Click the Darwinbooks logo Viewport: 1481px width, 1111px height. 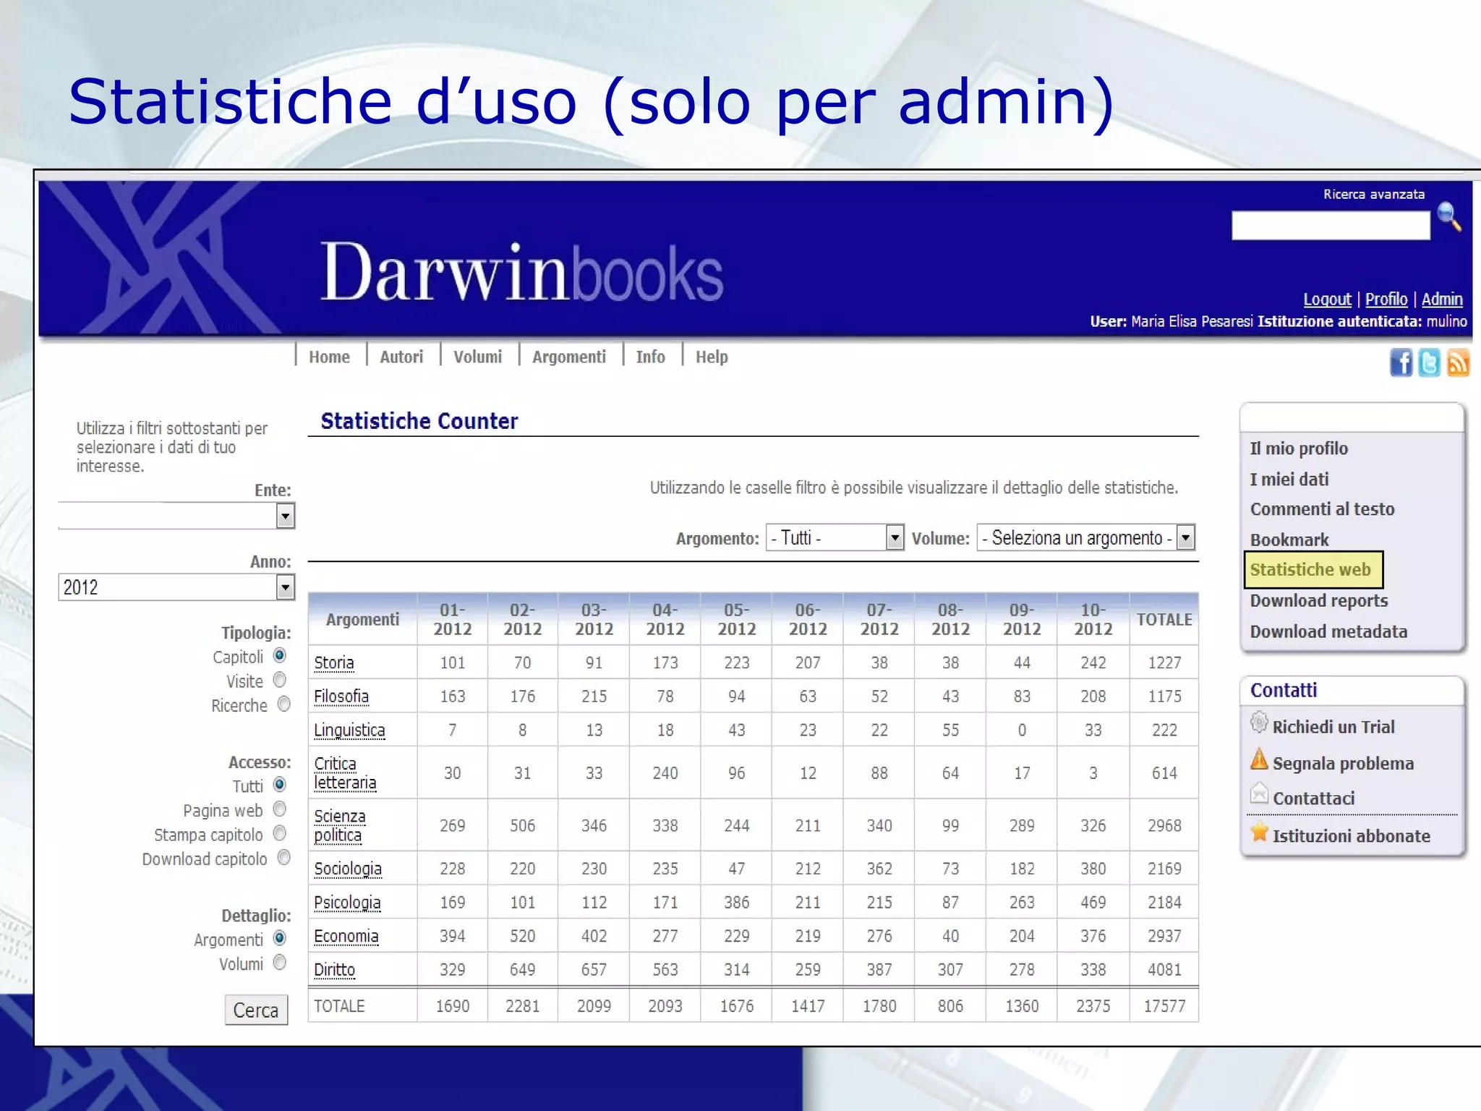point(521,272)
